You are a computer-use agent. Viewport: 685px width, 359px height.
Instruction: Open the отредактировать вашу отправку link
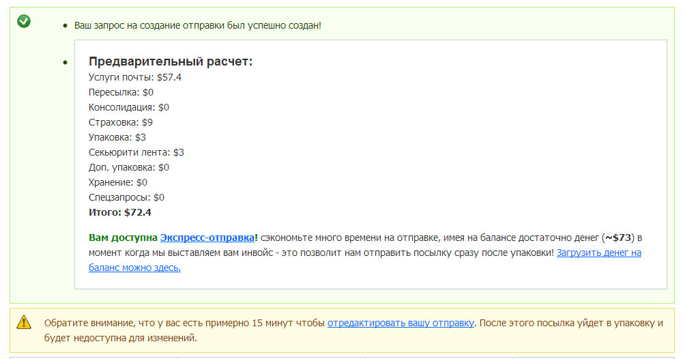pos(400,322)
